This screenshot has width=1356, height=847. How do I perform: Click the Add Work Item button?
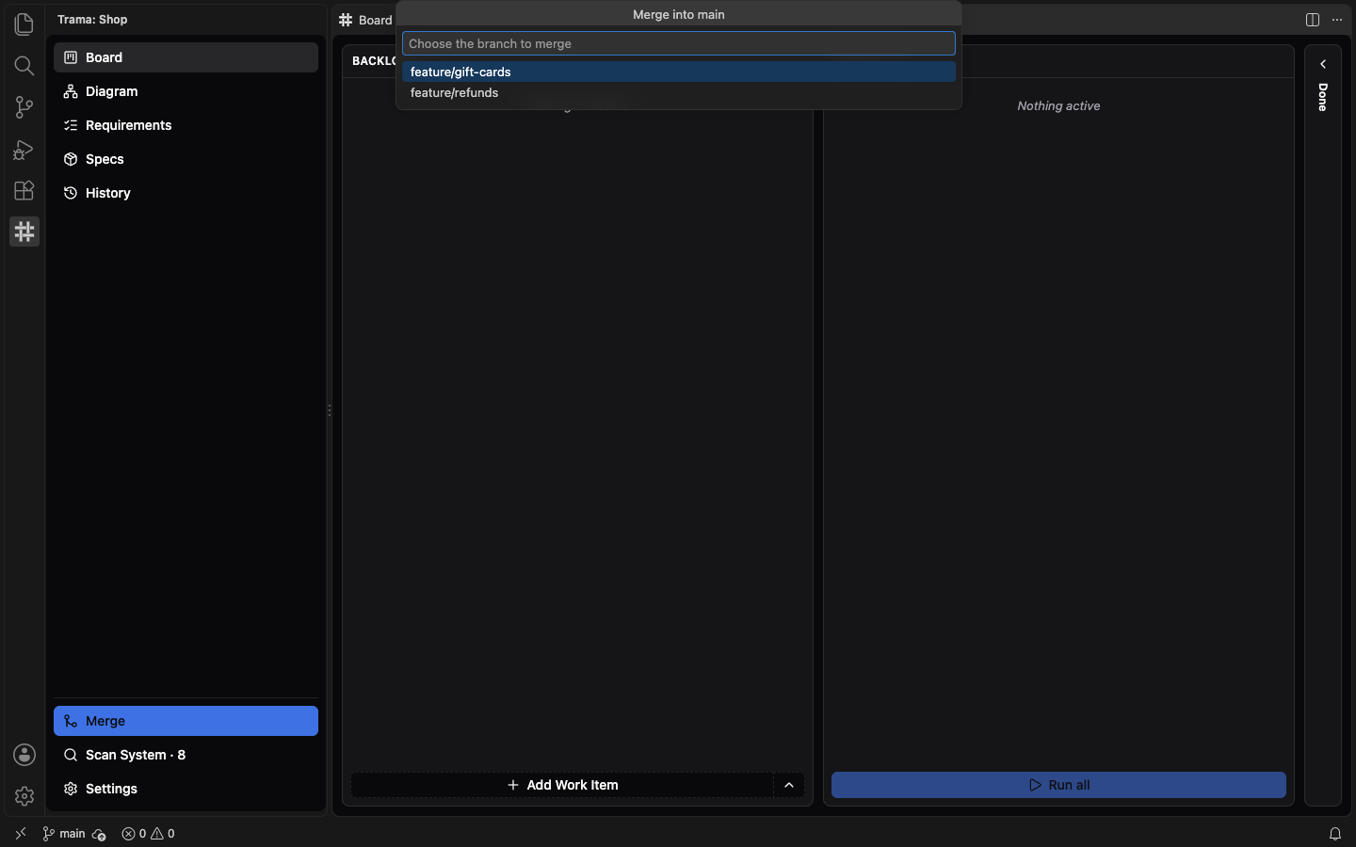pyautogui.click(x=562, y=785)
